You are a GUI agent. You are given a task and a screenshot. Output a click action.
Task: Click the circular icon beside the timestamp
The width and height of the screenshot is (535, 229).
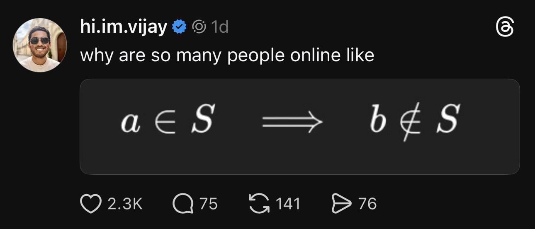199,27
